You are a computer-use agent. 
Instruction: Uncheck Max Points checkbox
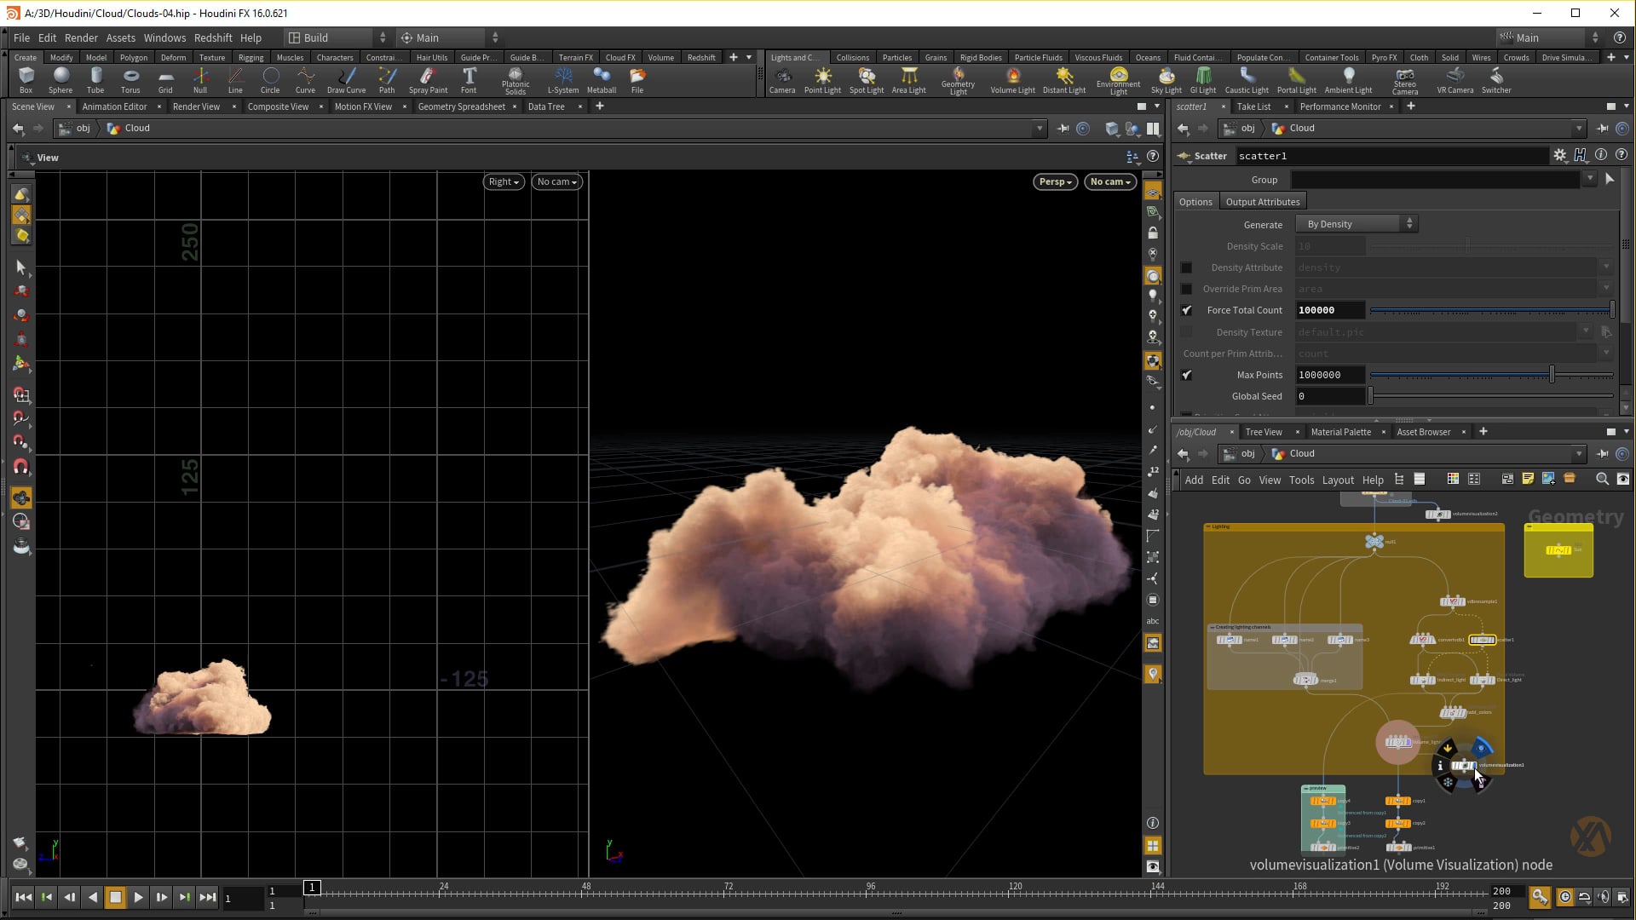pos(1186,375)
